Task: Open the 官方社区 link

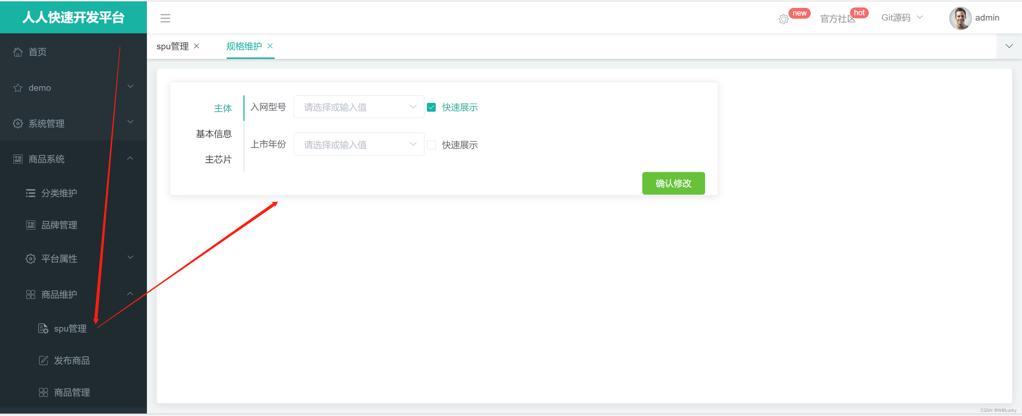Action: point(836,19)
